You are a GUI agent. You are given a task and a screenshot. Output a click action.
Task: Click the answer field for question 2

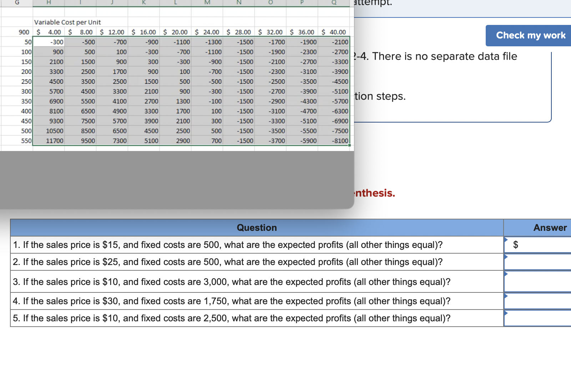tap(535, 262)
